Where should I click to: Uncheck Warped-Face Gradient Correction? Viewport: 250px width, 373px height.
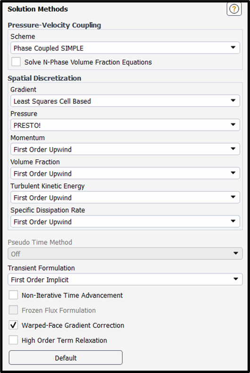coord(13,325)
